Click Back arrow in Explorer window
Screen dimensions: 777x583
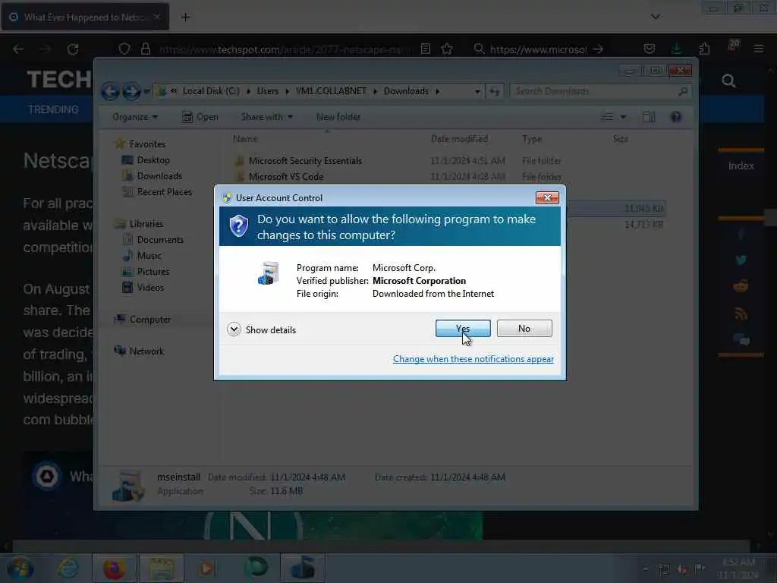(110, 91)
